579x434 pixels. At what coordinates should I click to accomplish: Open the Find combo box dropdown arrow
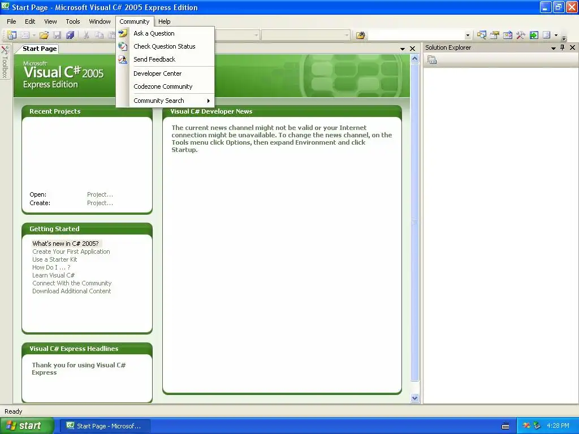click(468, 36)
